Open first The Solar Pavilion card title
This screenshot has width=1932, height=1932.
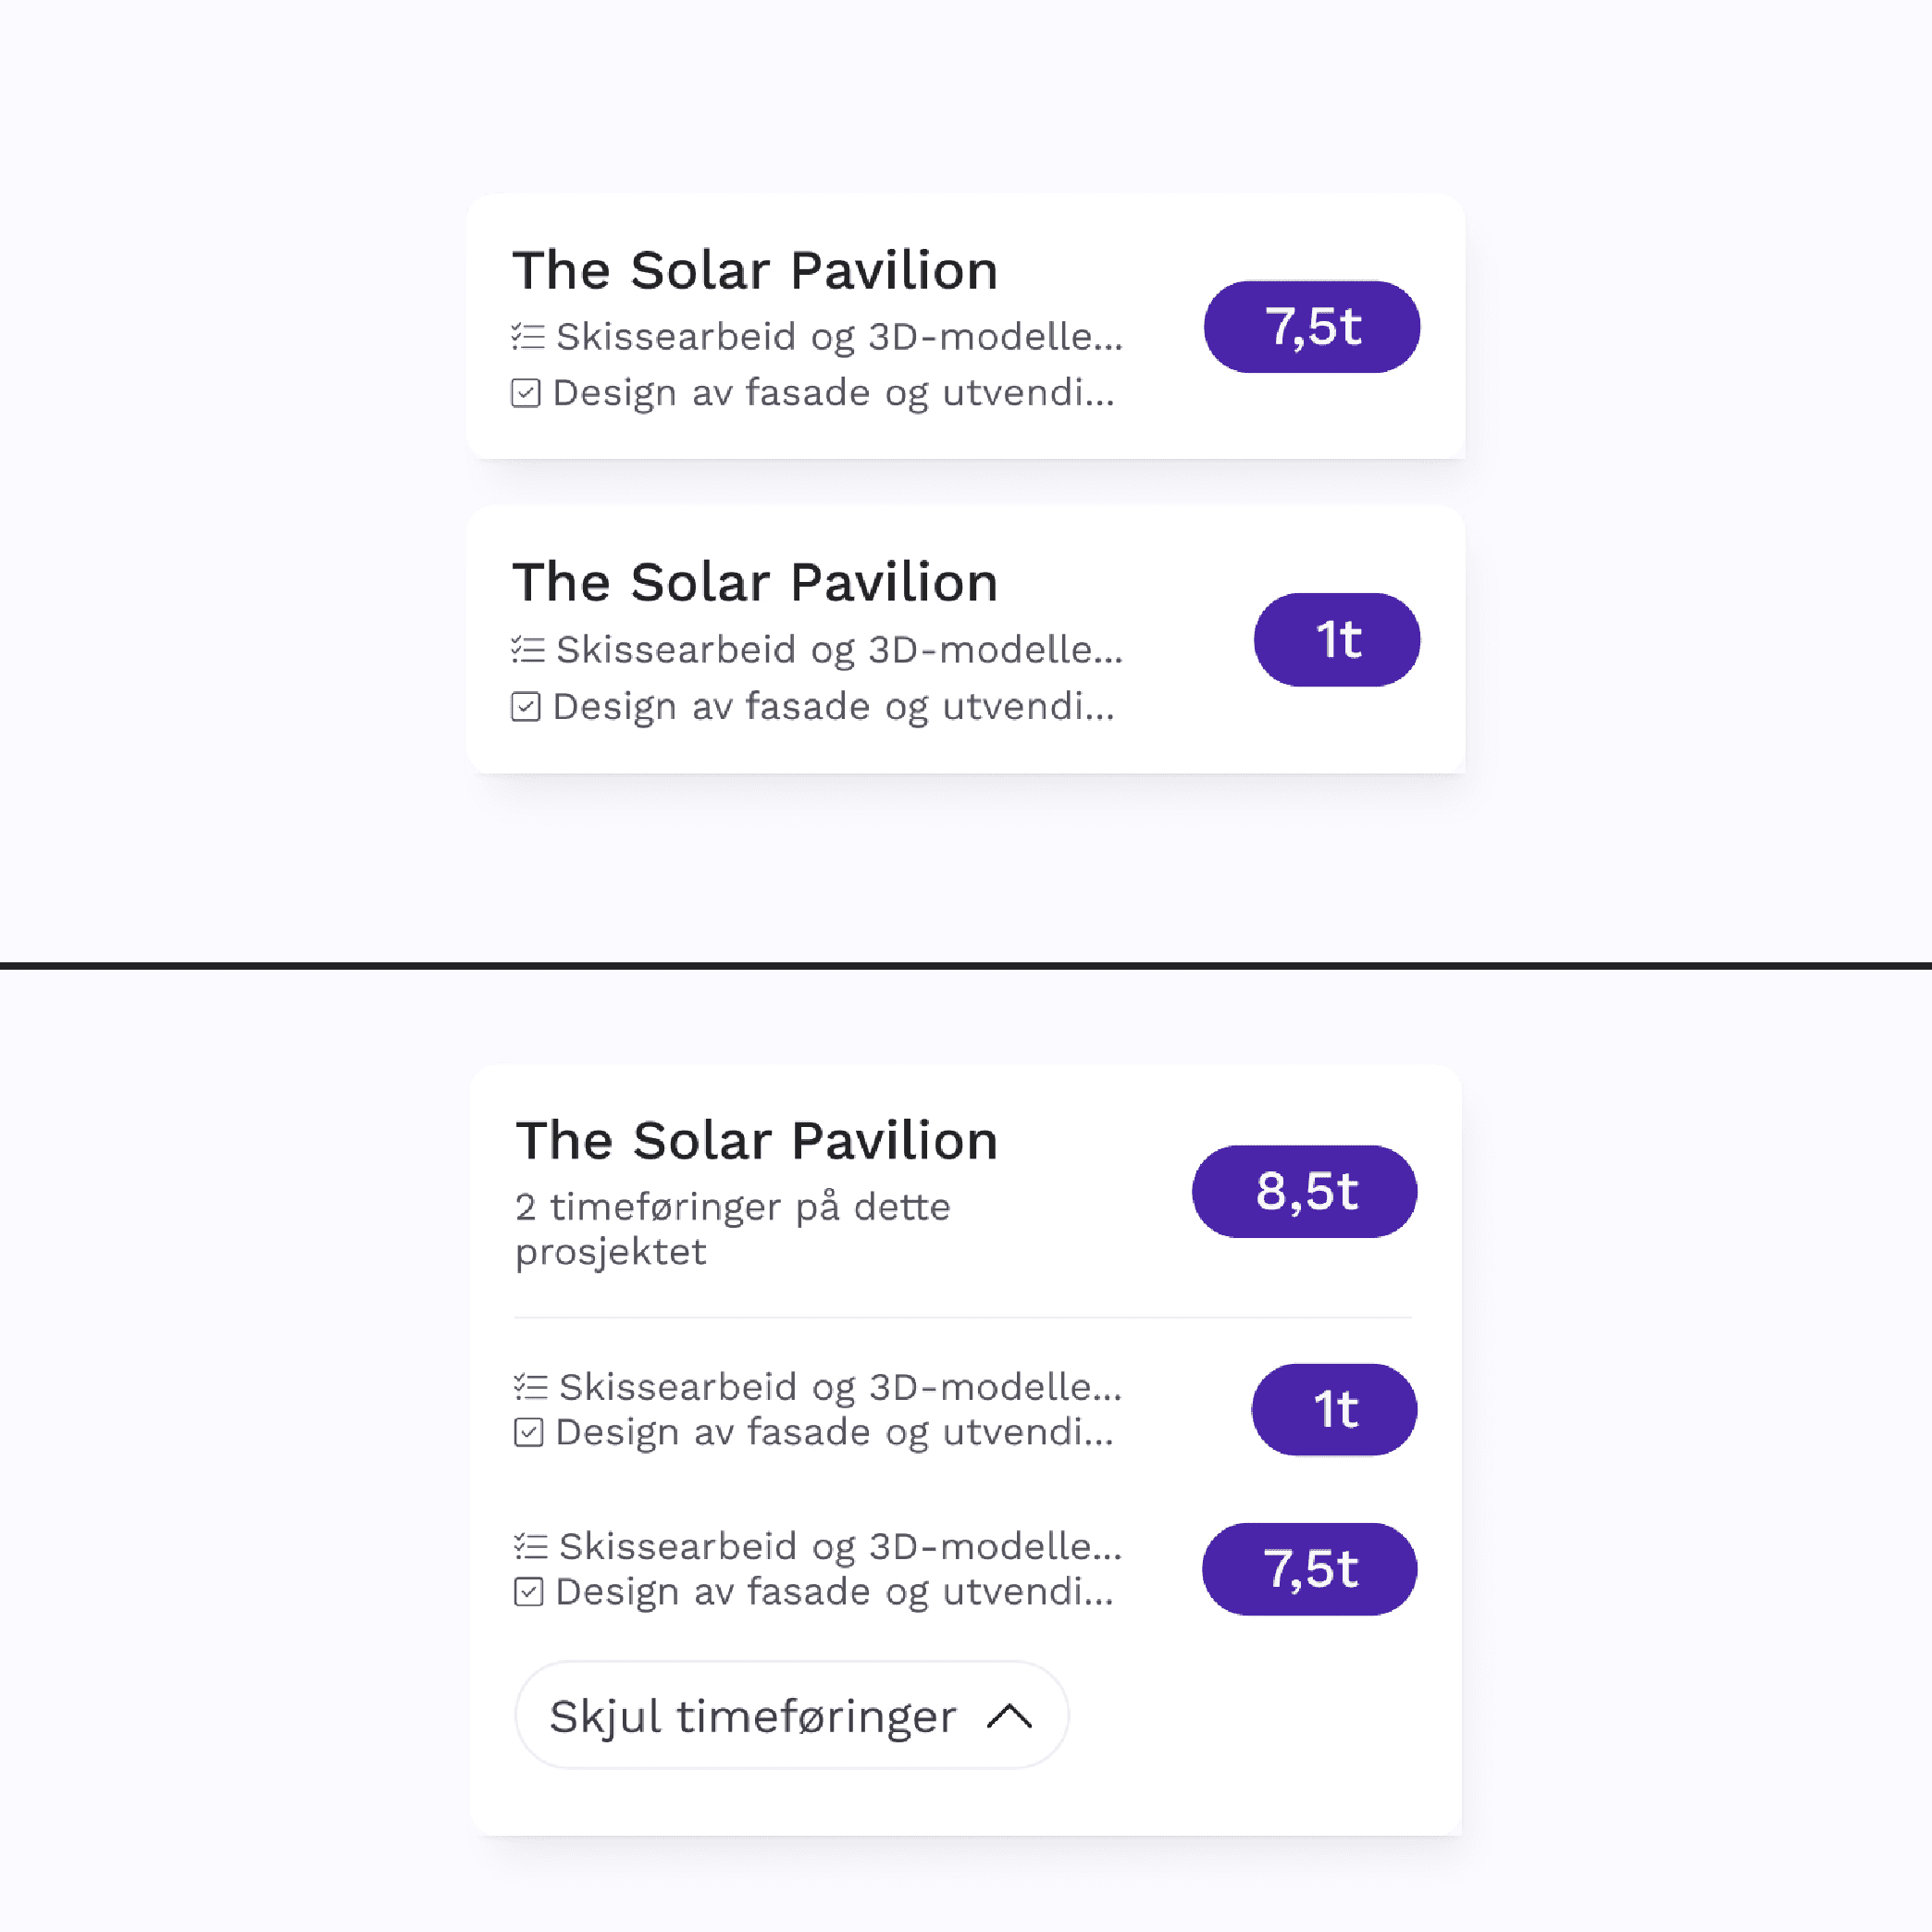755,270
